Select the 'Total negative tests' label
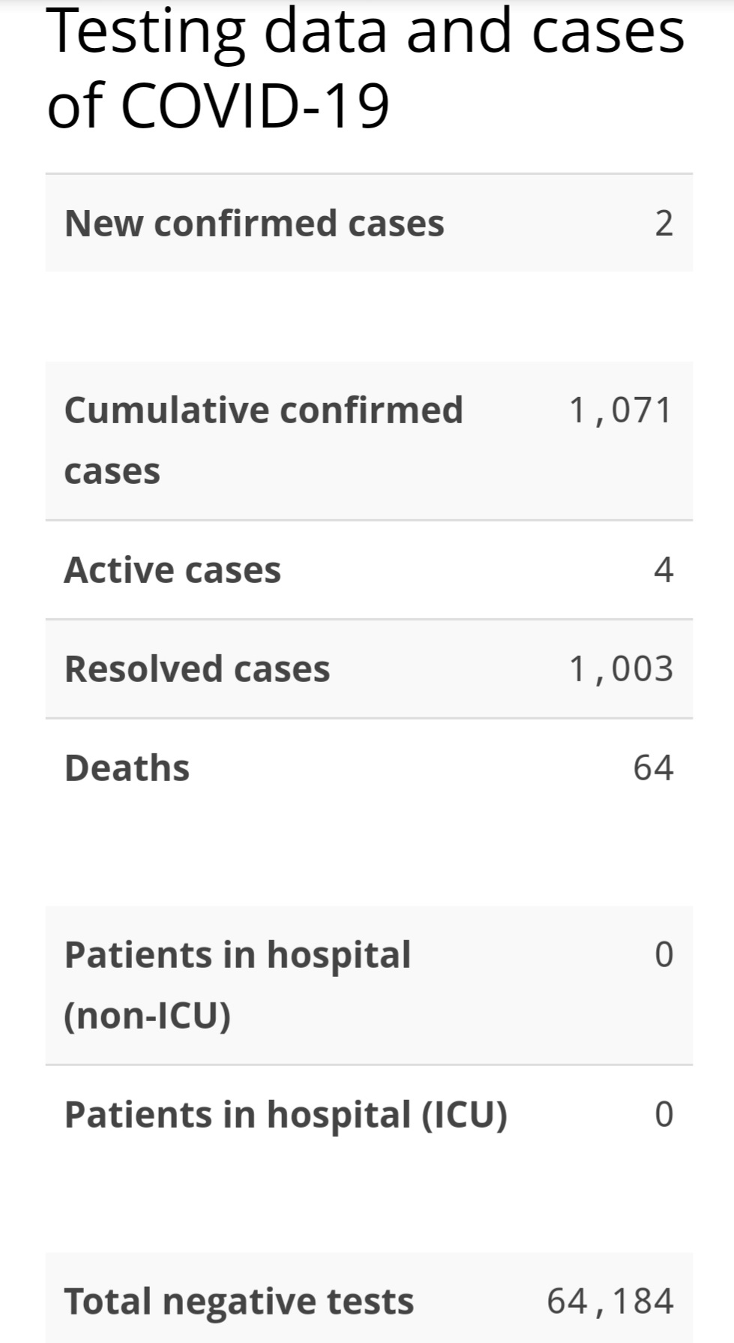 [239, 1302]
